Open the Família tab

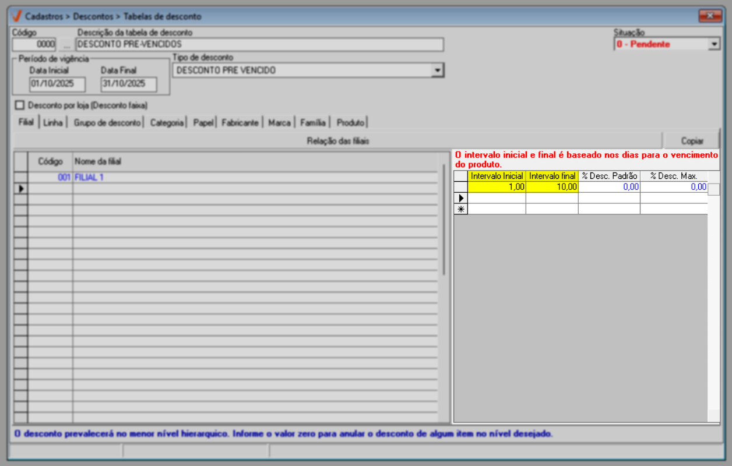pos(313,123)
